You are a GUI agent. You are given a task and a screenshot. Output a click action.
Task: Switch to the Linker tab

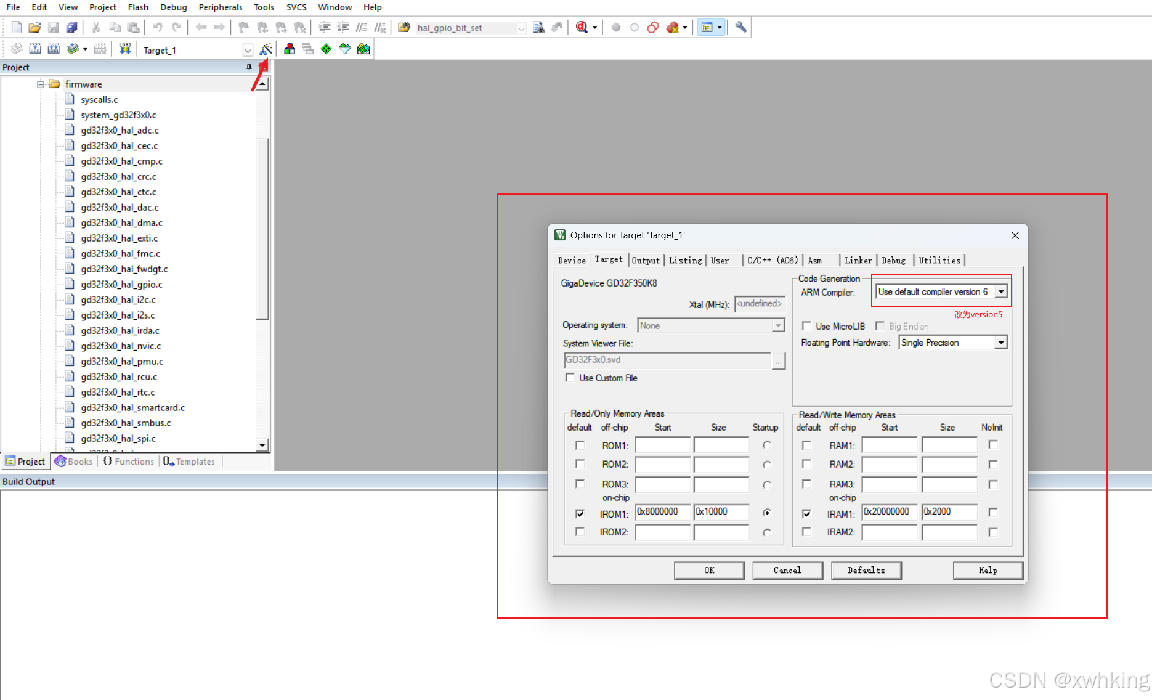coord(858,261)
